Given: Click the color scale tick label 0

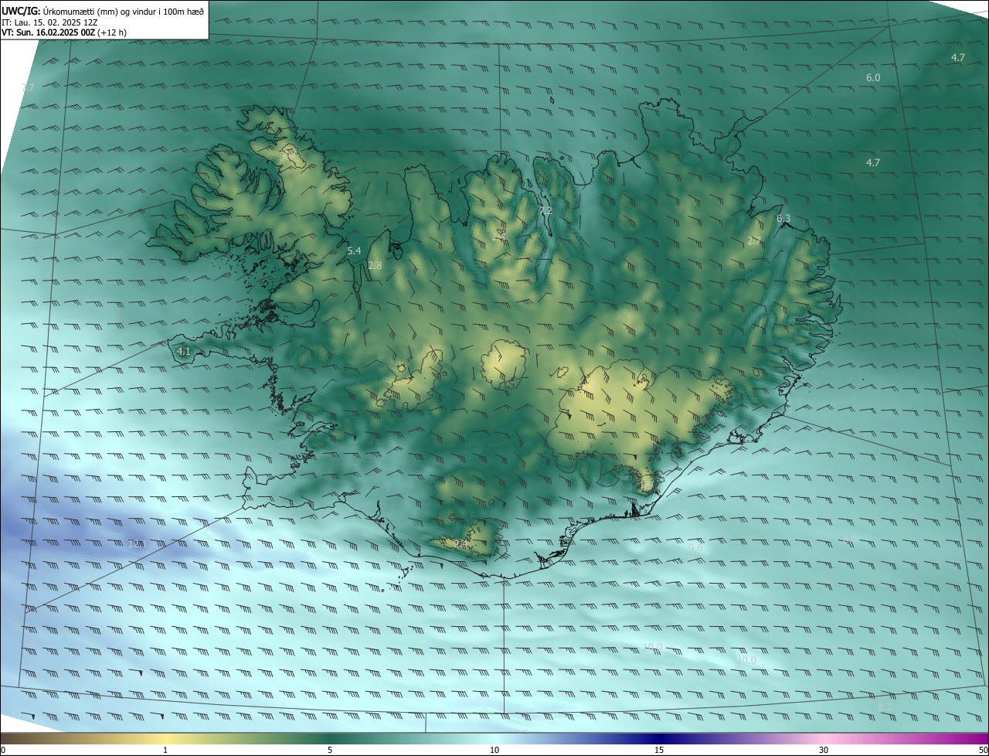Looking at the screenshot, I should [3, 750].
